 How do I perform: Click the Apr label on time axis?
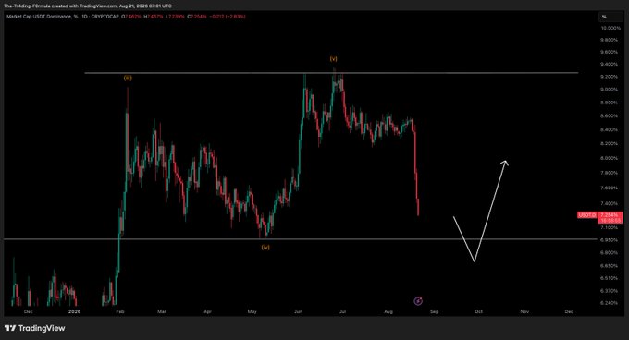(x=207, y=311)
